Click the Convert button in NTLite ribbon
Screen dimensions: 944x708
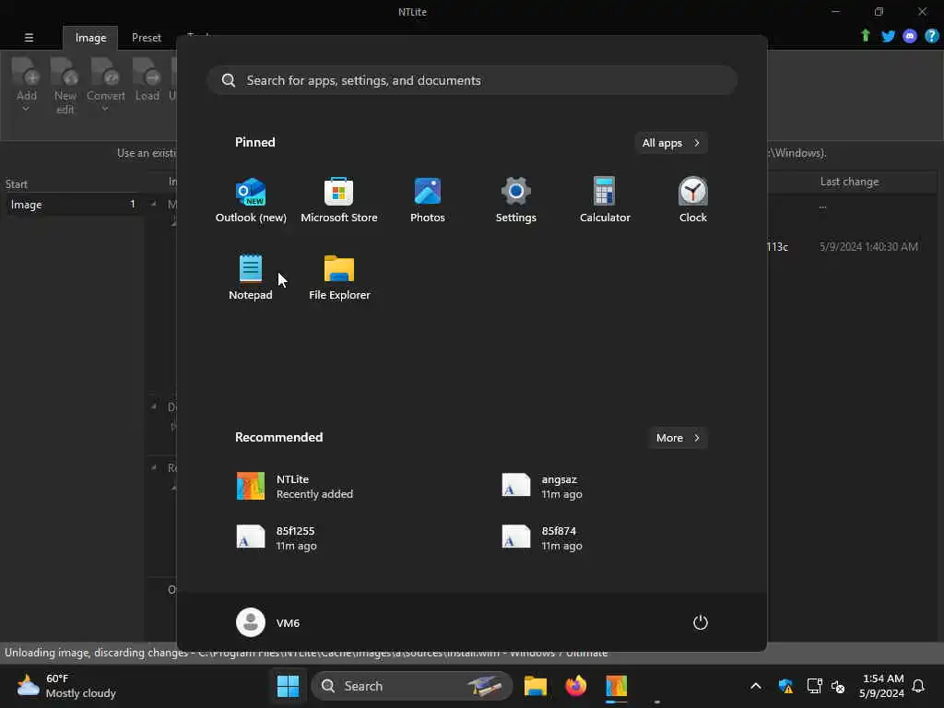coord(105,80)
